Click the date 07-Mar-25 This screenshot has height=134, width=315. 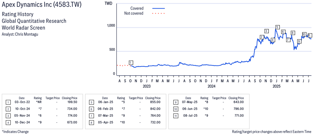tap(105, 116)
